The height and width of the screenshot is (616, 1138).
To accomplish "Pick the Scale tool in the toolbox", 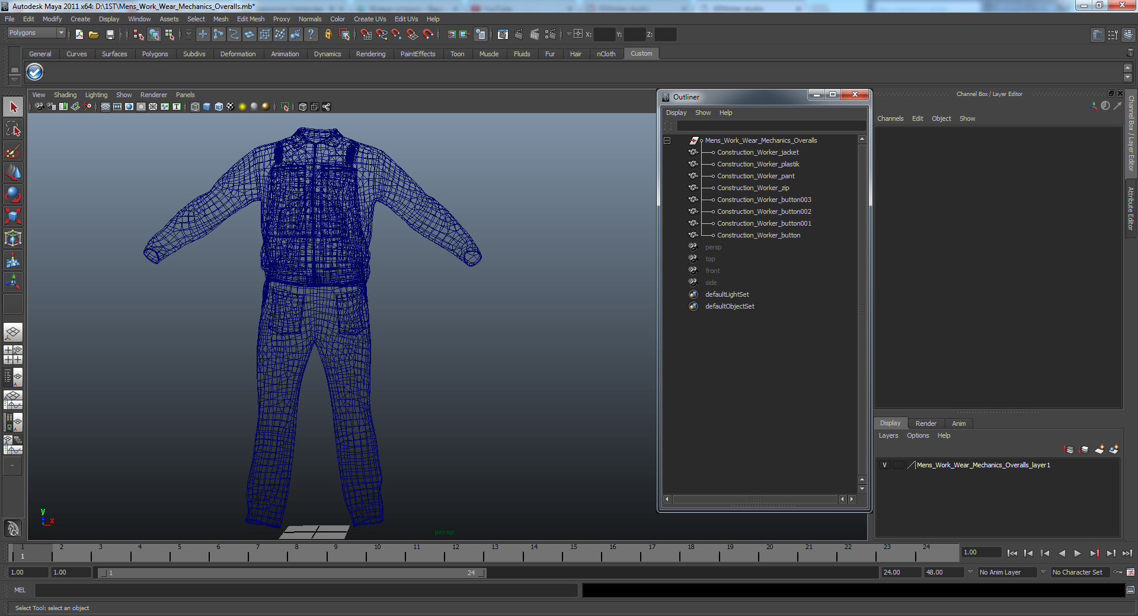I will (x=13, y=216).
